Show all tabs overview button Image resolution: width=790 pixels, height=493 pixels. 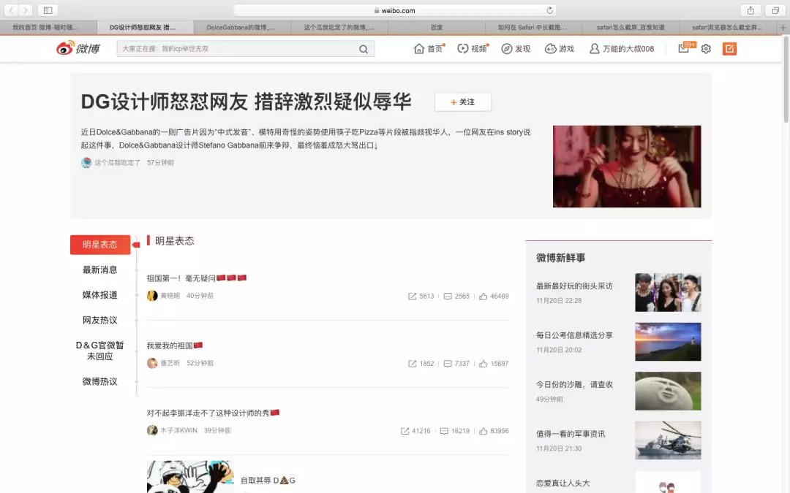tap(775, 10)
